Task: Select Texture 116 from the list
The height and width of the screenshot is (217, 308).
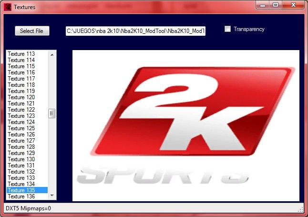Action: click(x=21, y=72)
